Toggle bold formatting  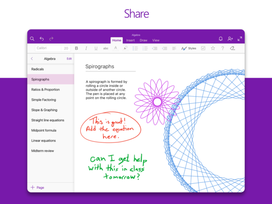pyautogui.click(x=76, y=48)
